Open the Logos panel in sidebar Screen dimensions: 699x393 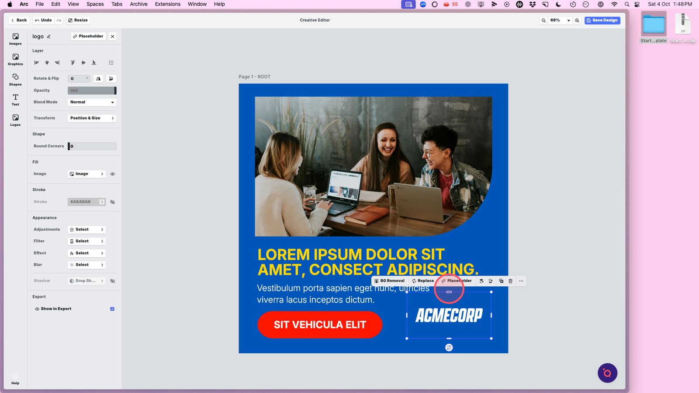(15, 120)
